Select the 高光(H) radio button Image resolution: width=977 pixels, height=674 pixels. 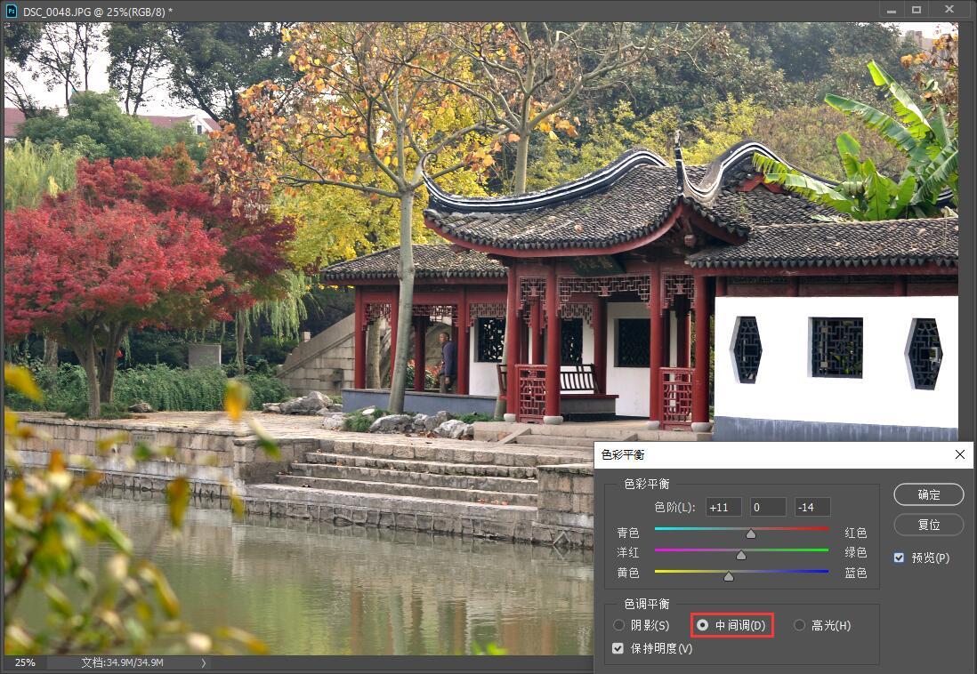coord(799,625)
